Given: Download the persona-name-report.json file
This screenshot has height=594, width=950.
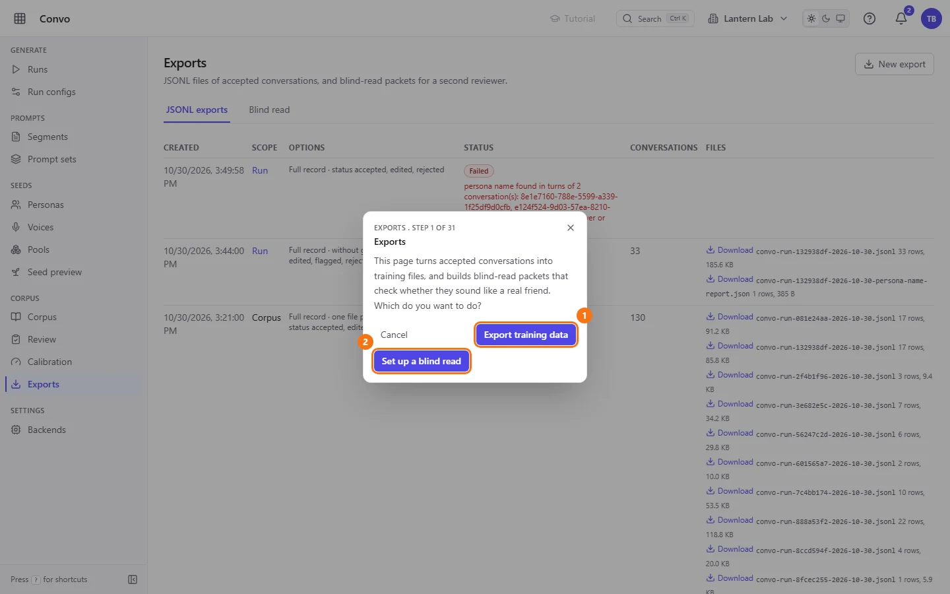Looking at the screenshot, I should coord(730,279).
